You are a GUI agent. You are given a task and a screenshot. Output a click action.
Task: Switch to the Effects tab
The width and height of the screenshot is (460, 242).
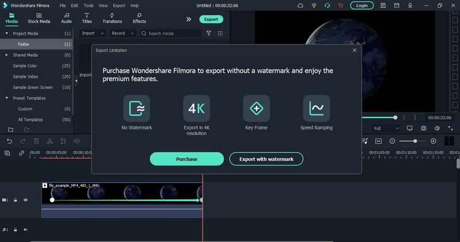click(139, 18)
